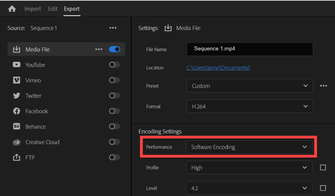The image size is (335, 196).
Task: Open the Performance encoding dropdown
Action: click(250, 147)
